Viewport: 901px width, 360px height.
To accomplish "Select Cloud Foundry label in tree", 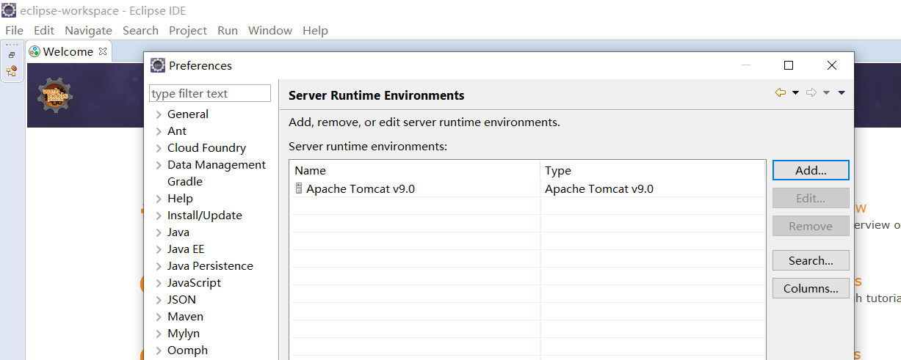I will [206, 148].
